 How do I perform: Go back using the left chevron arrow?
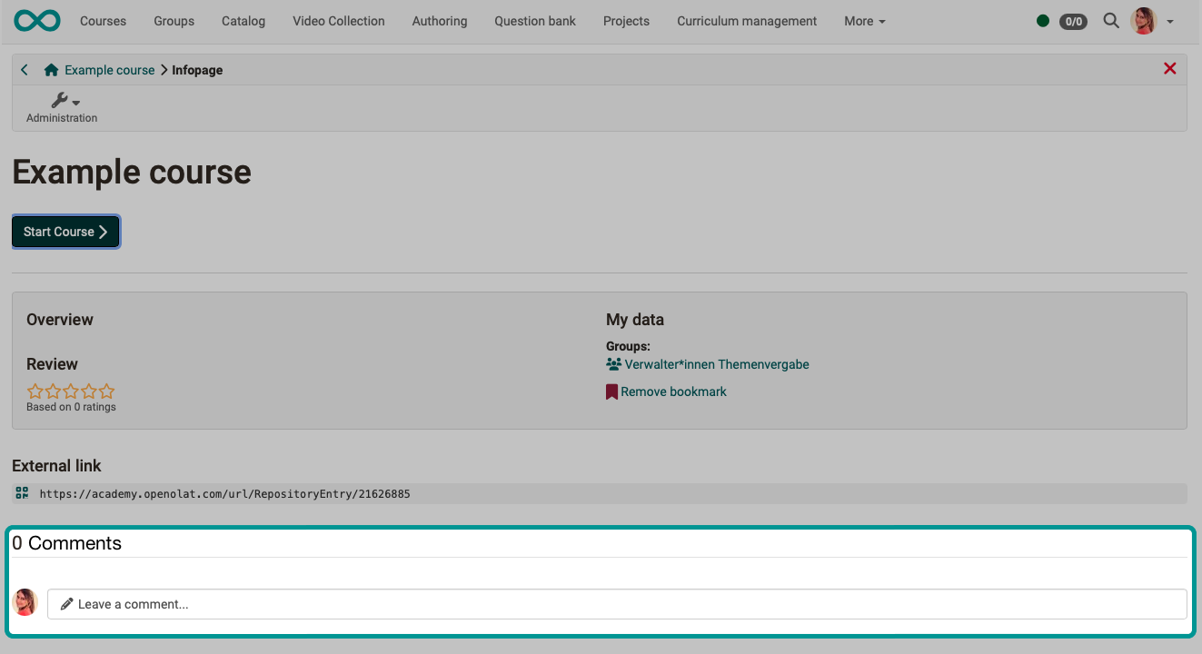24,69
